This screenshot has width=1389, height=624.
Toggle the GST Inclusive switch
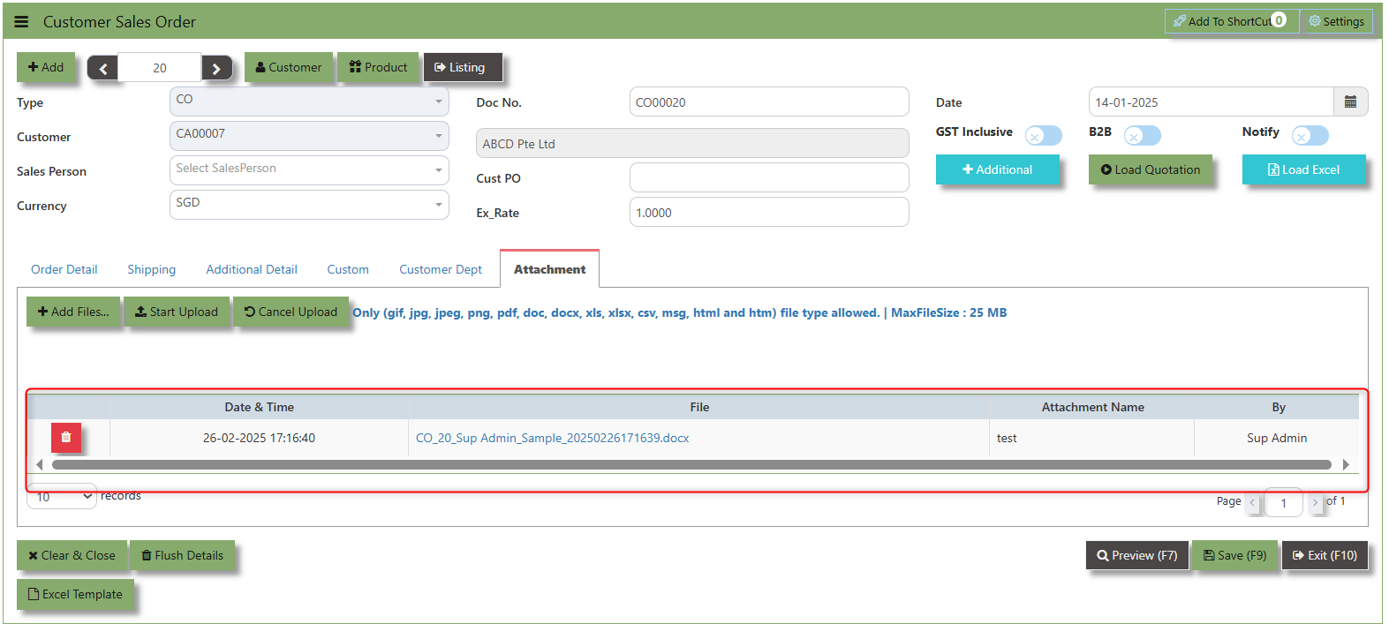pos(1044,136)
